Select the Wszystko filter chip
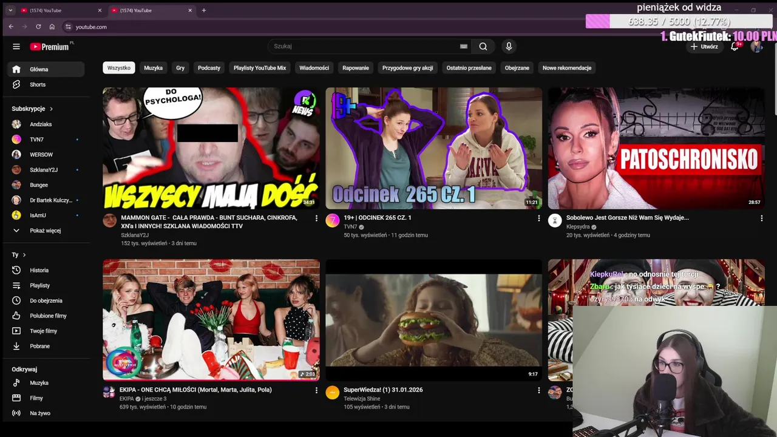The image size is (777, 437). coord(119,68)
